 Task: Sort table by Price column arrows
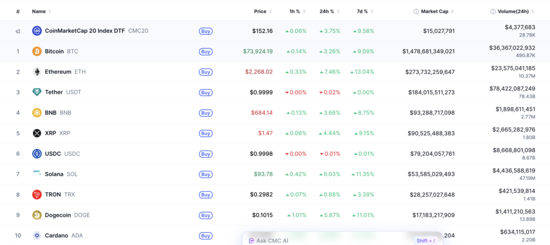pyautogui.click(x=270, y=12)
